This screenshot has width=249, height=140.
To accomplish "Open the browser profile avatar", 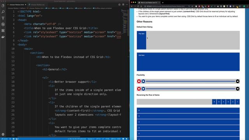I will coord(244,6).
